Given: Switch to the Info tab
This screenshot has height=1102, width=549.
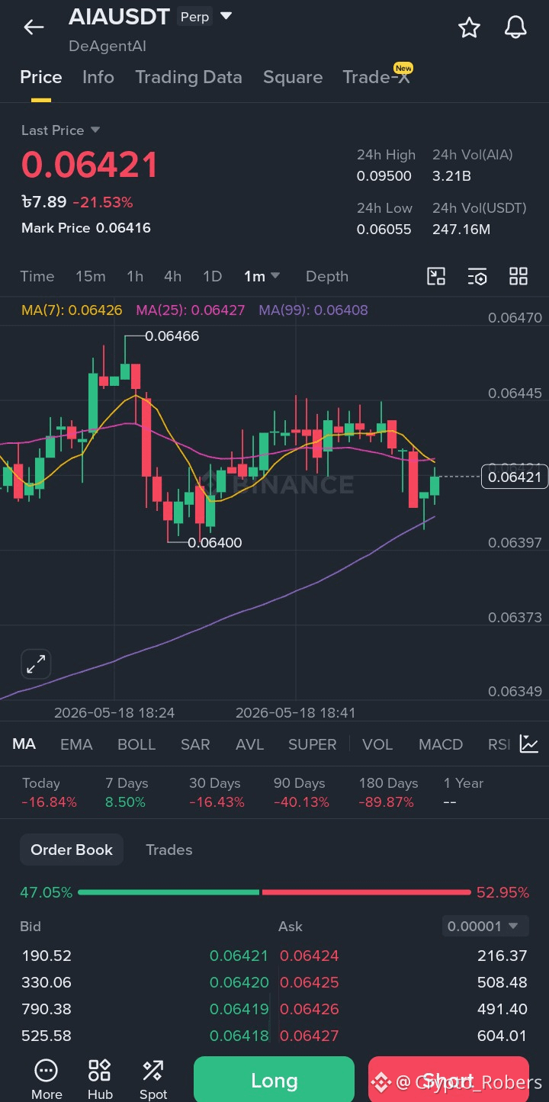Looking at the screenshot, I should pos(98,77).
